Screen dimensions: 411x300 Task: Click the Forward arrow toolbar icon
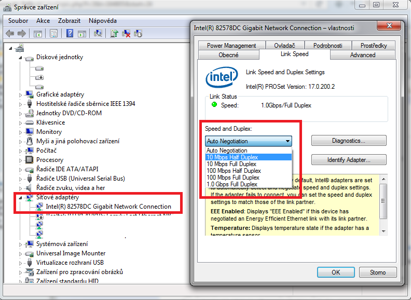point(21,33)
